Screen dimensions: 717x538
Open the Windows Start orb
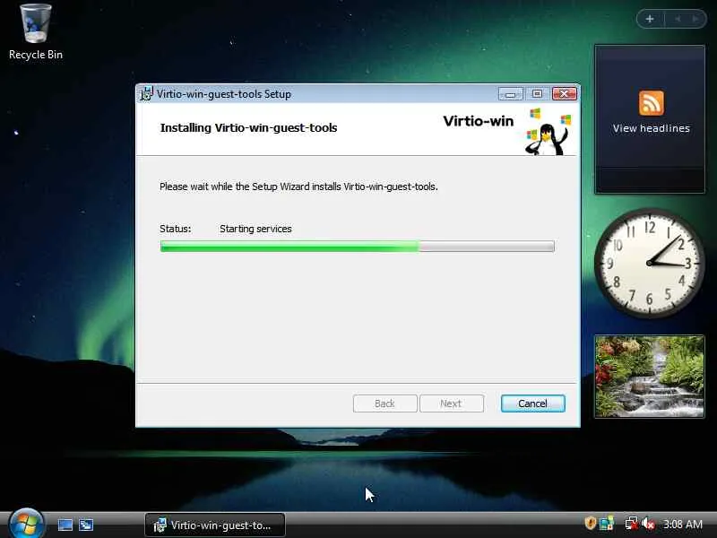[27, 524]
